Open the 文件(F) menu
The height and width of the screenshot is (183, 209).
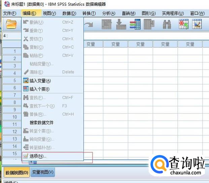point(10,14)
